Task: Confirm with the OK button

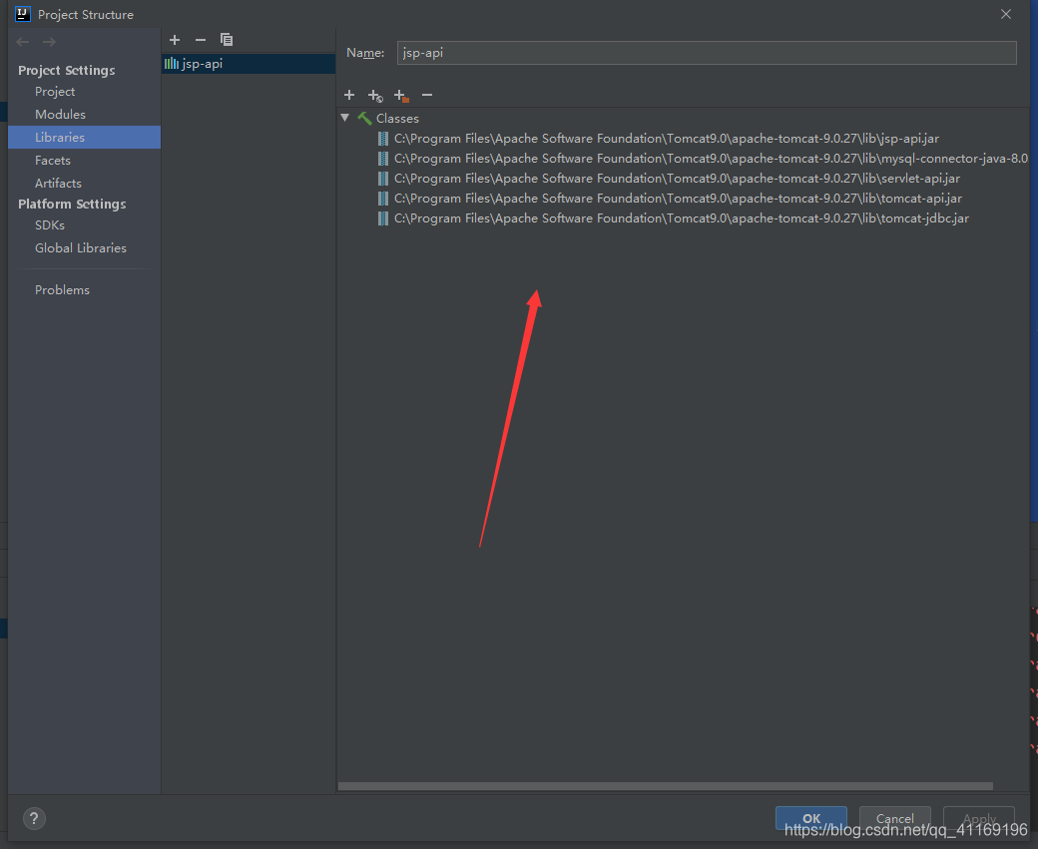Action: coord(810,818)
